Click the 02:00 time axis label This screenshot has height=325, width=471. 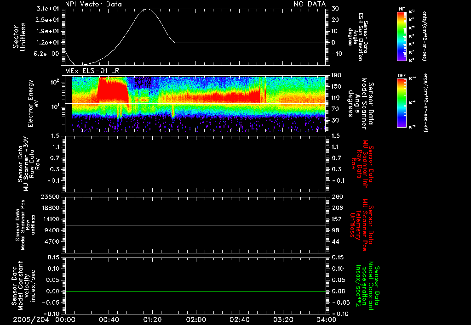click(x=196, y=319)
